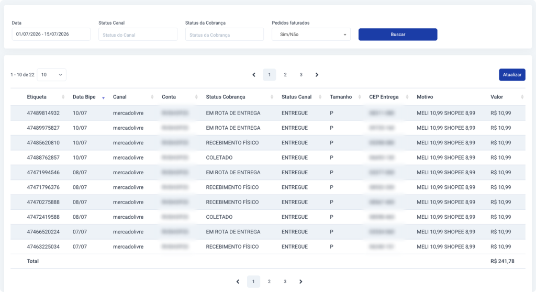Open the Status da Cobrança filter field
536x292 pixels.
coord(225,34)
